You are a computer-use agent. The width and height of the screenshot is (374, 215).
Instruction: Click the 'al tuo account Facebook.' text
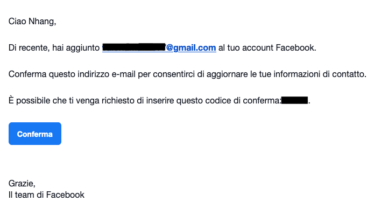pyautogui.click(x=267, y=47)
